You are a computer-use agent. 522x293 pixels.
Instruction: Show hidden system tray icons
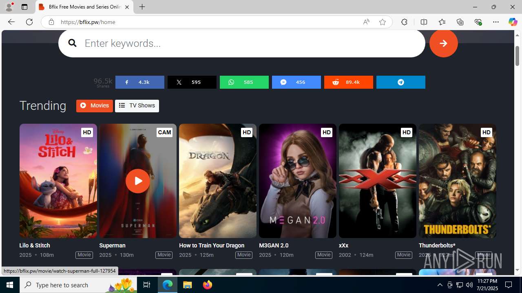click(440, 285)
